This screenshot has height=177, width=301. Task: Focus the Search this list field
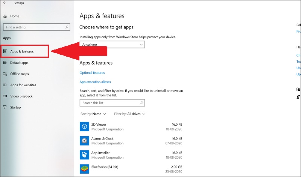click(x=112, y=103)
